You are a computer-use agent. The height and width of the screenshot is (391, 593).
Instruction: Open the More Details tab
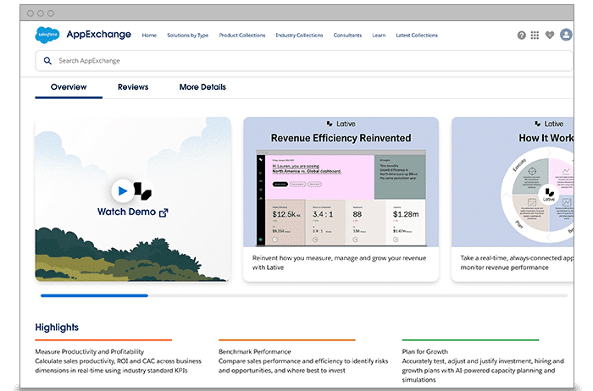(x=202, y=87)
